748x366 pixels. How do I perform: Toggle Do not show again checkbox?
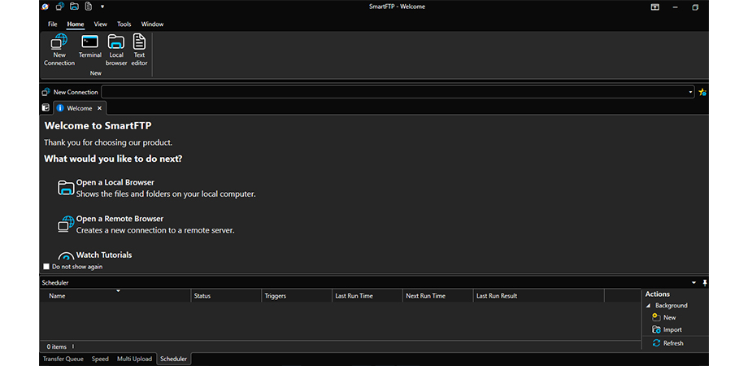(x=46, y=267)
